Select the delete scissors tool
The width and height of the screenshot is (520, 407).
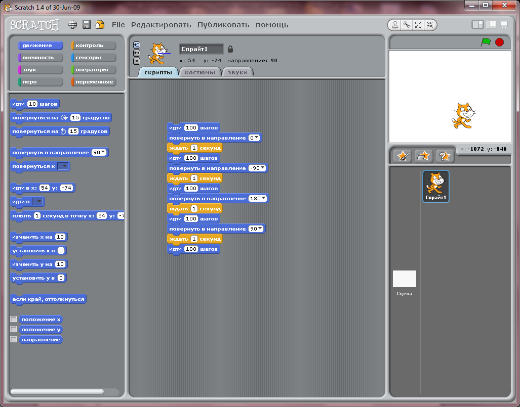(407, 24)
